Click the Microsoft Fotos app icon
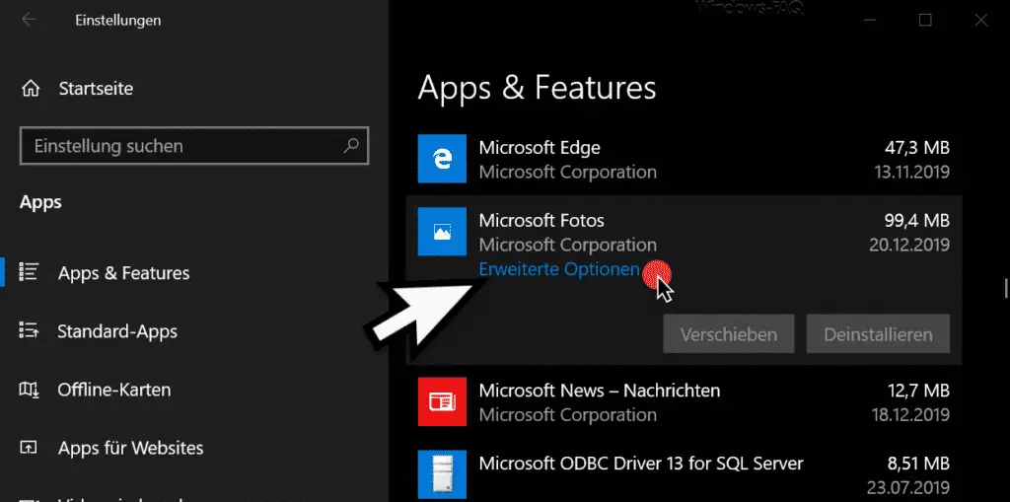 click(x=442, y=232)
